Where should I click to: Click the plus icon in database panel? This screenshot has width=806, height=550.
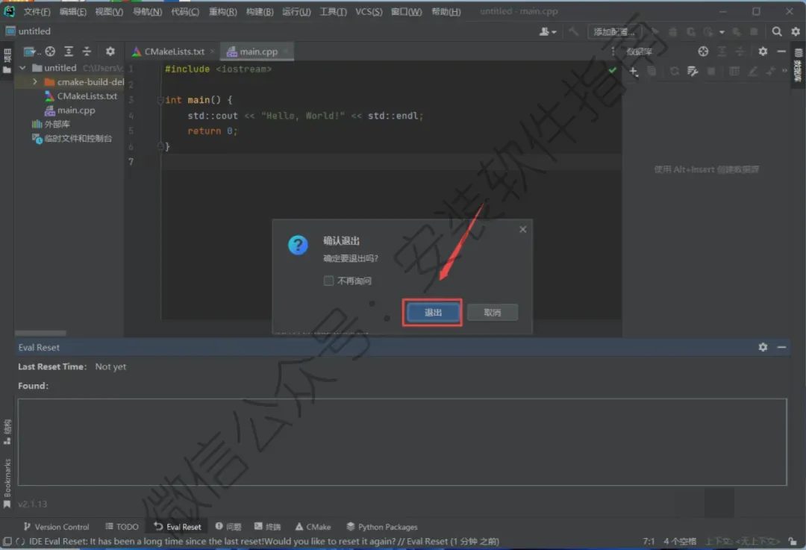coord(634,72)
